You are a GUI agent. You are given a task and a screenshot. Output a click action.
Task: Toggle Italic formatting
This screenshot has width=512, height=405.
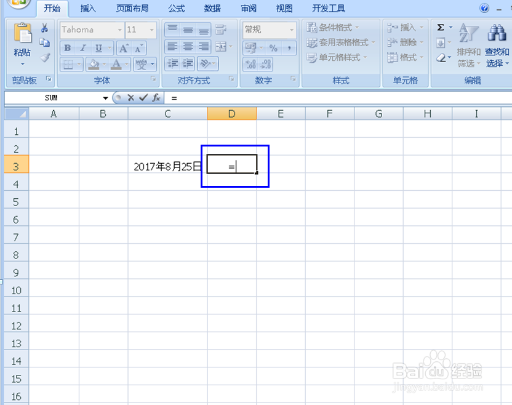pos(83,48)
